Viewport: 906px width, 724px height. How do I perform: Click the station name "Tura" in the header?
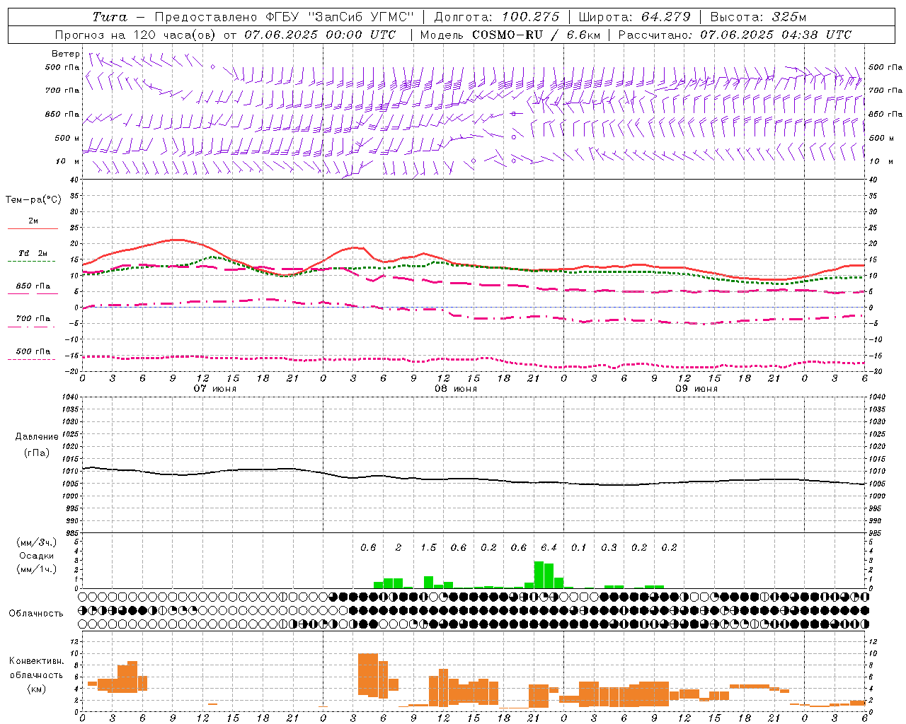pos(110,17)
